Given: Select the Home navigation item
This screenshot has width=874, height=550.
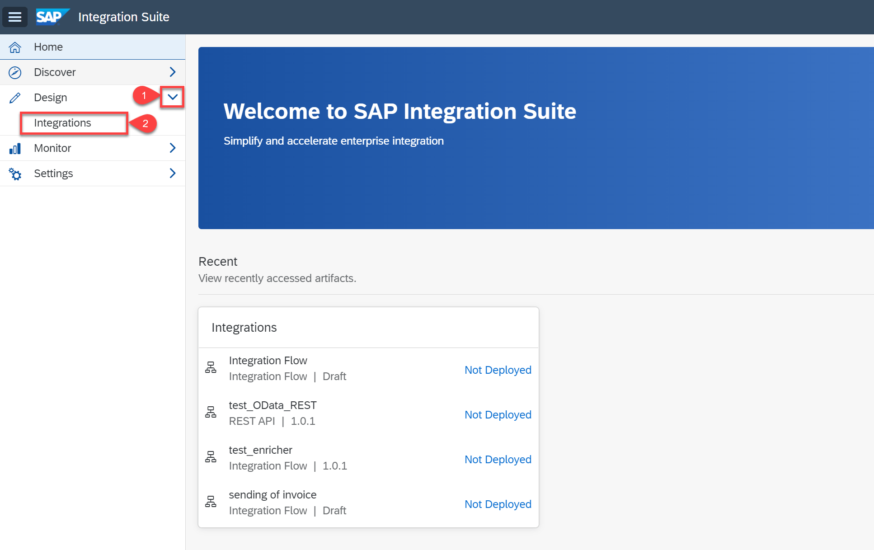Looking at the screenshot, I should coord(48,47).
